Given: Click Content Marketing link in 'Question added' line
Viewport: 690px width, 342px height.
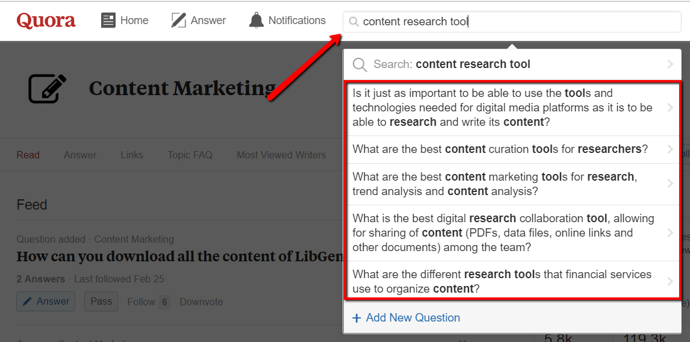Looking at the screenshot, I should pyautogui.click(x=134, y=240).
